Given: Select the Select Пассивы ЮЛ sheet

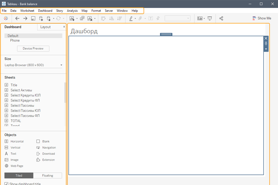Looking at the screenshot, I should (25, 111).
